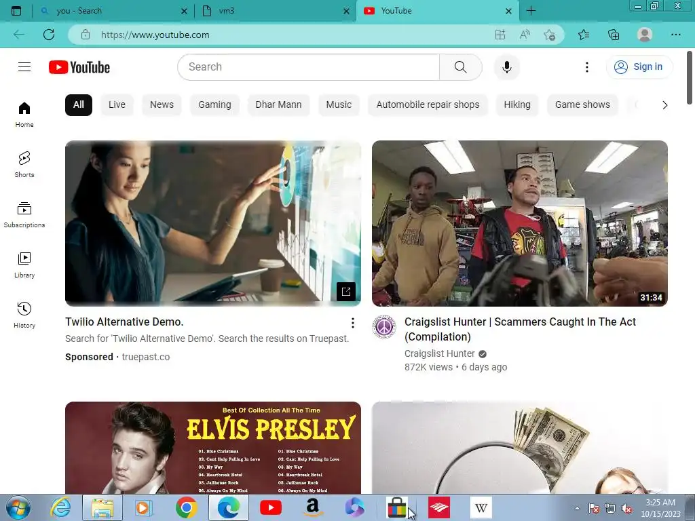This screenshot has height=521, width=695.
Task: Close the YouTube tab
Action: pyautogui.click(x=508, y=11)
